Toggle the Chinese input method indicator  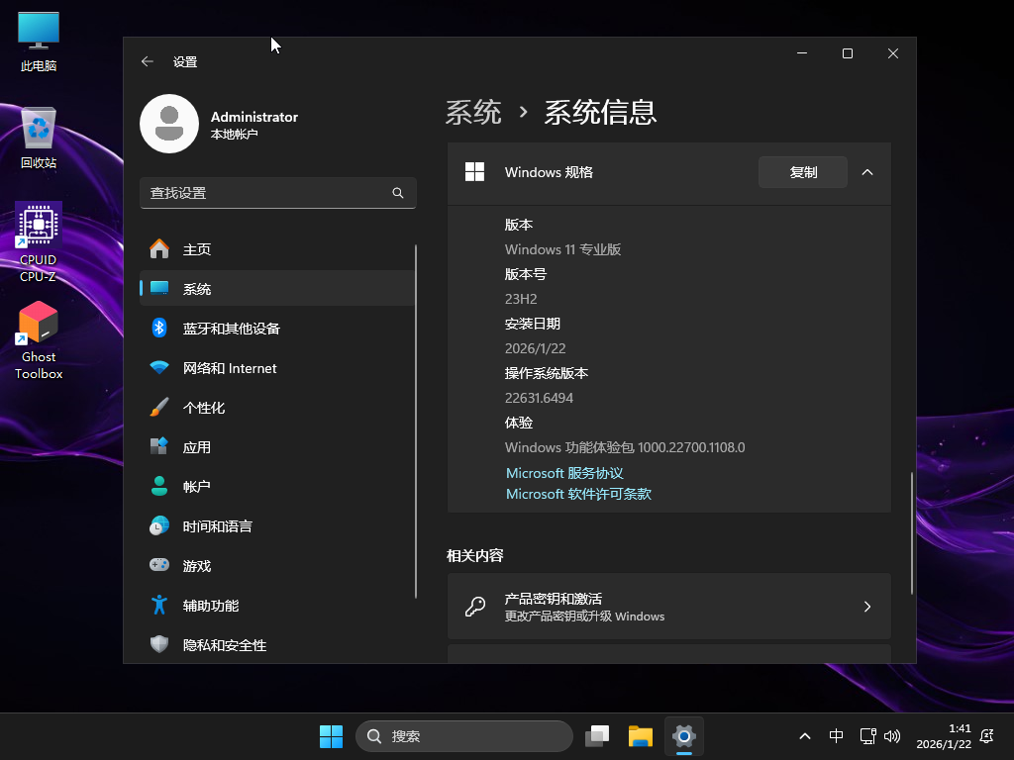pos(837,736)
